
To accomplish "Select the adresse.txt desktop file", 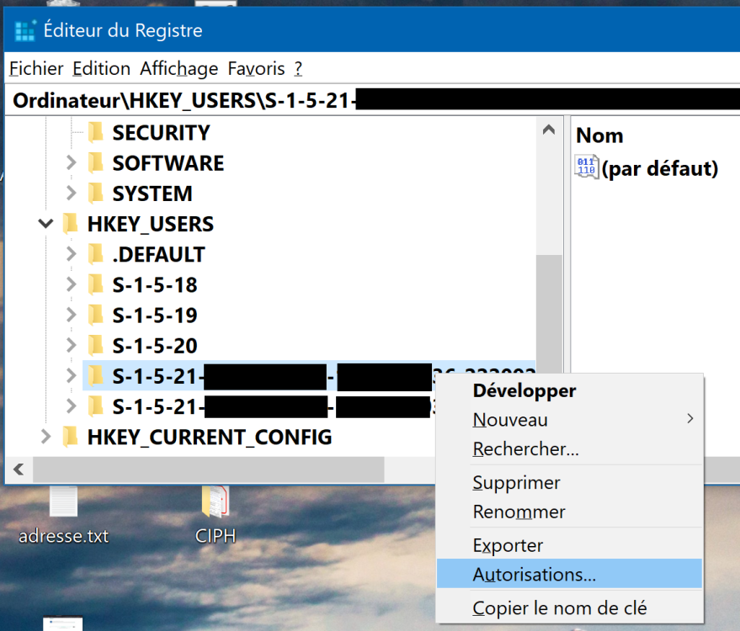I will [63, 516].
